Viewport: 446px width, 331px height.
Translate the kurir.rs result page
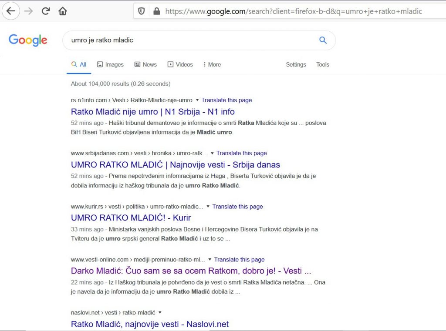click(x=237, y=207)
